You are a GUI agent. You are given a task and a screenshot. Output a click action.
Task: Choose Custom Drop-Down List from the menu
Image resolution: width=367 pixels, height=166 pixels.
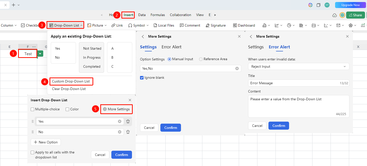click(x=71, y=81)
